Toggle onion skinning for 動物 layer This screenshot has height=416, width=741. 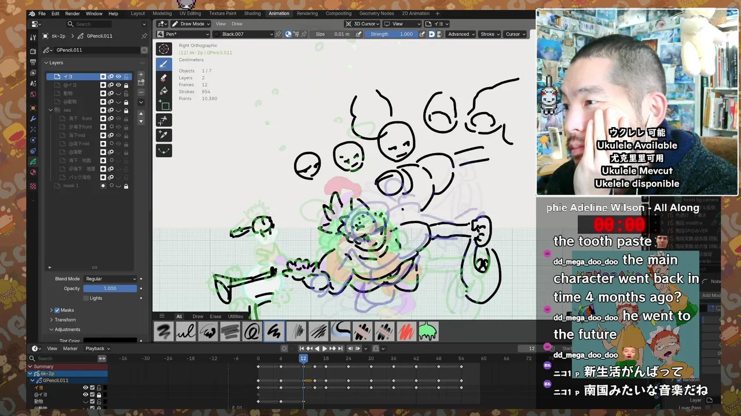tap(111, 93)
